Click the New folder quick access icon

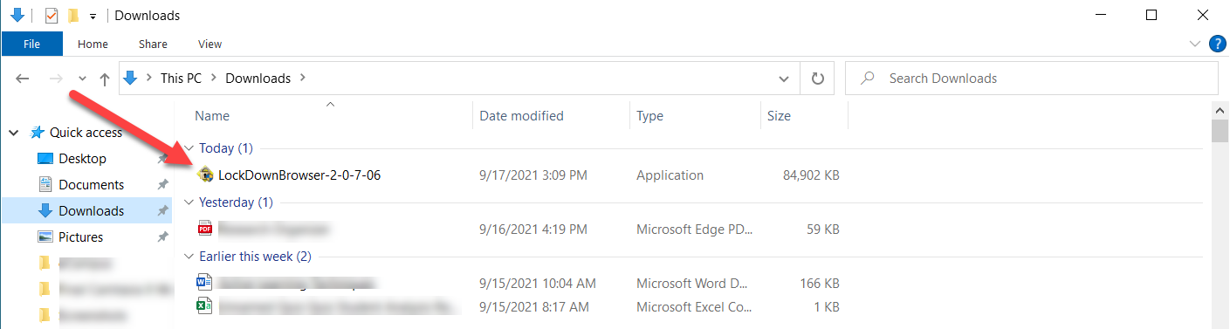pos(73,15)
